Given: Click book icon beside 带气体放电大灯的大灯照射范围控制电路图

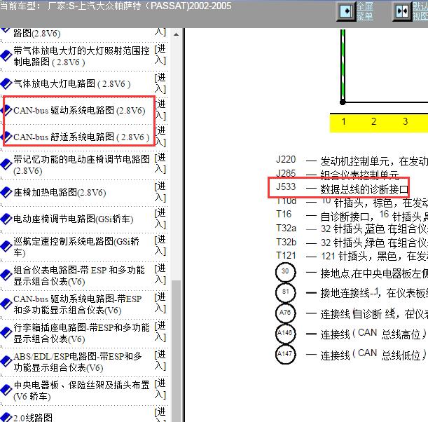Looking at the screenshot, I should 6,55.
